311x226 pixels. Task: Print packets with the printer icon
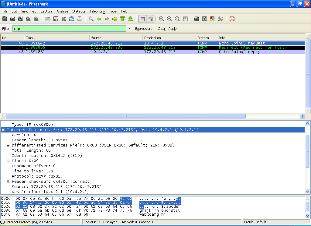tap(80, 19)
